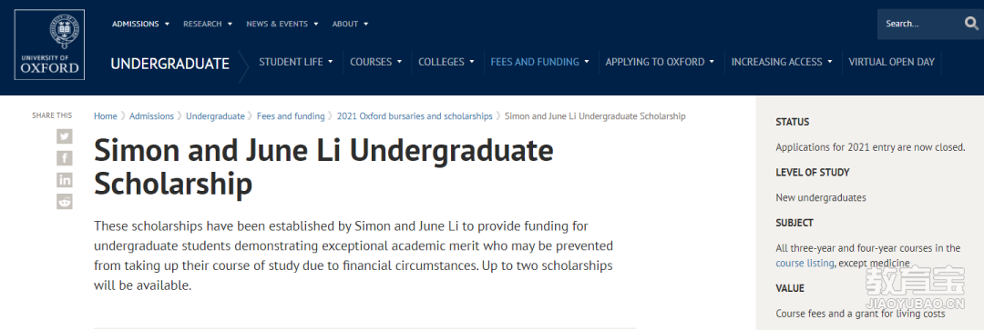The width and height of the screenshot is (984, 330).
Task: Open the News & Events dropdown
Action: [282, 24]
